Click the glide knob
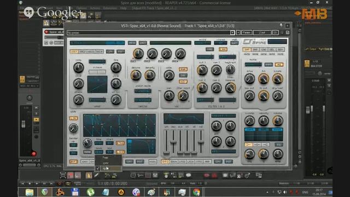This screenshot has height=197, width=350. (73, 128)
